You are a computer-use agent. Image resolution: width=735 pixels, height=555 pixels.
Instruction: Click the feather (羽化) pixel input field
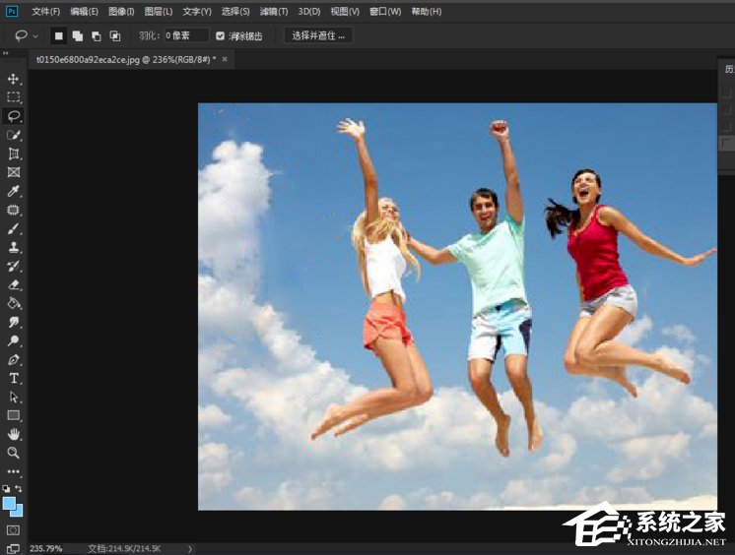[x=185, y=35]
